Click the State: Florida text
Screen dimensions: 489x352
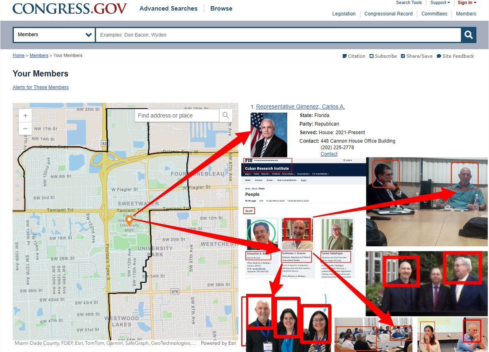pyautogui.click(x=315, y=115)
